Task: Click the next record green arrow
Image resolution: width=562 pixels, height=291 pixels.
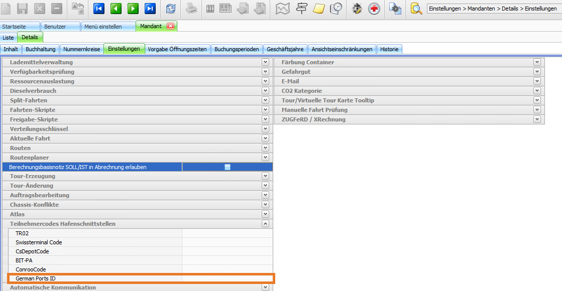Action: [x=133, y=9]
